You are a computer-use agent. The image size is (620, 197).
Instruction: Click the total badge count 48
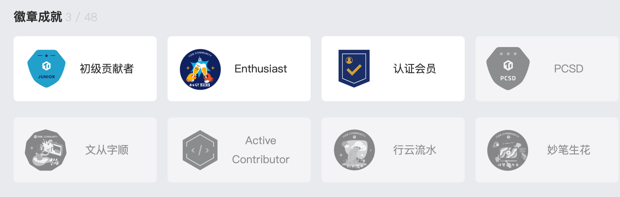click(91, 17)
